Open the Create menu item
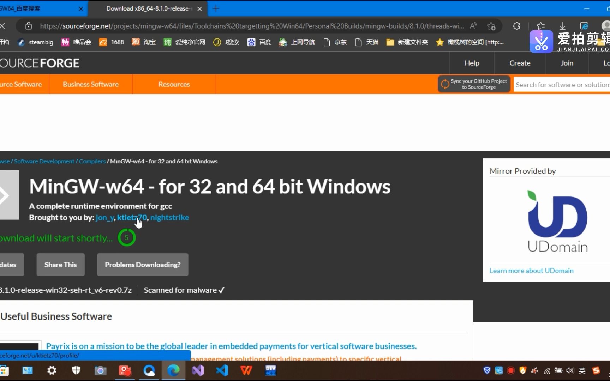This screenshot has width=610, height=381. (x=520, y=63)
